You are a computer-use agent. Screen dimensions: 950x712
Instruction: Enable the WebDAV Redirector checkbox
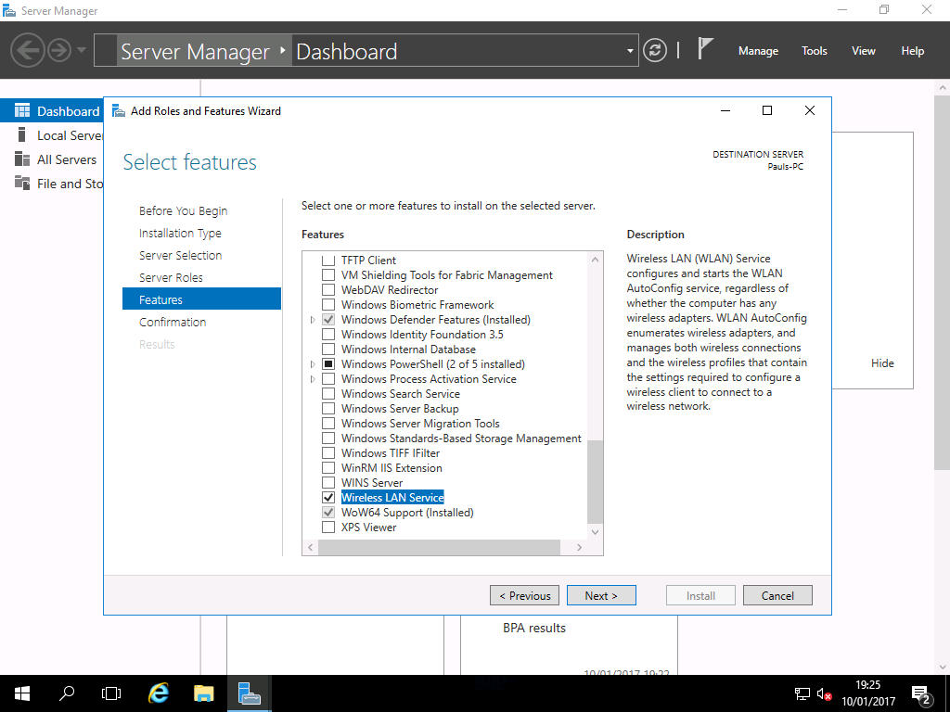tap(328, 290)
